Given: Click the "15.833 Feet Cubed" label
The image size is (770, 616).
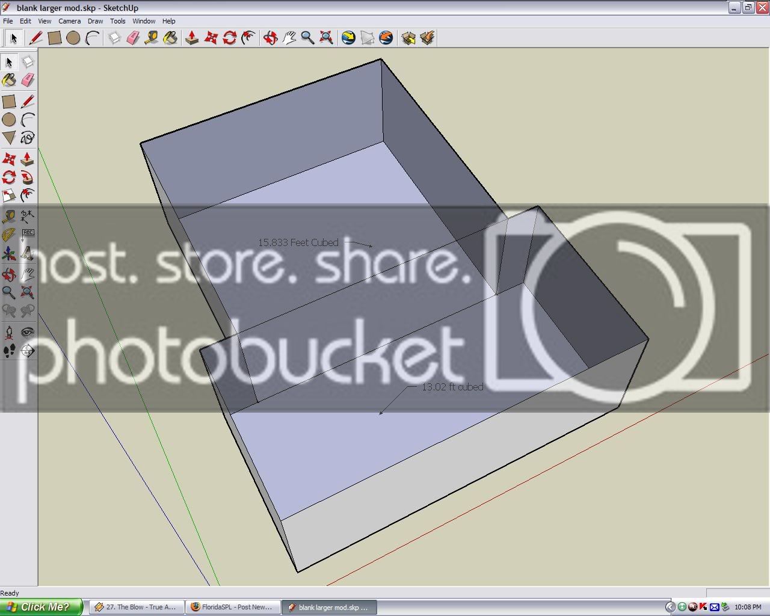Looking at the screenshot, I should 298,242.
